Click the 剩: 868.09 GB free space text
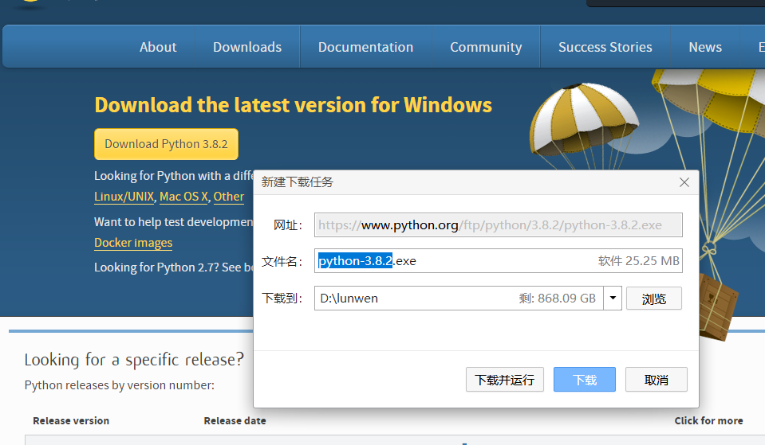 click(x=557, y=298)
